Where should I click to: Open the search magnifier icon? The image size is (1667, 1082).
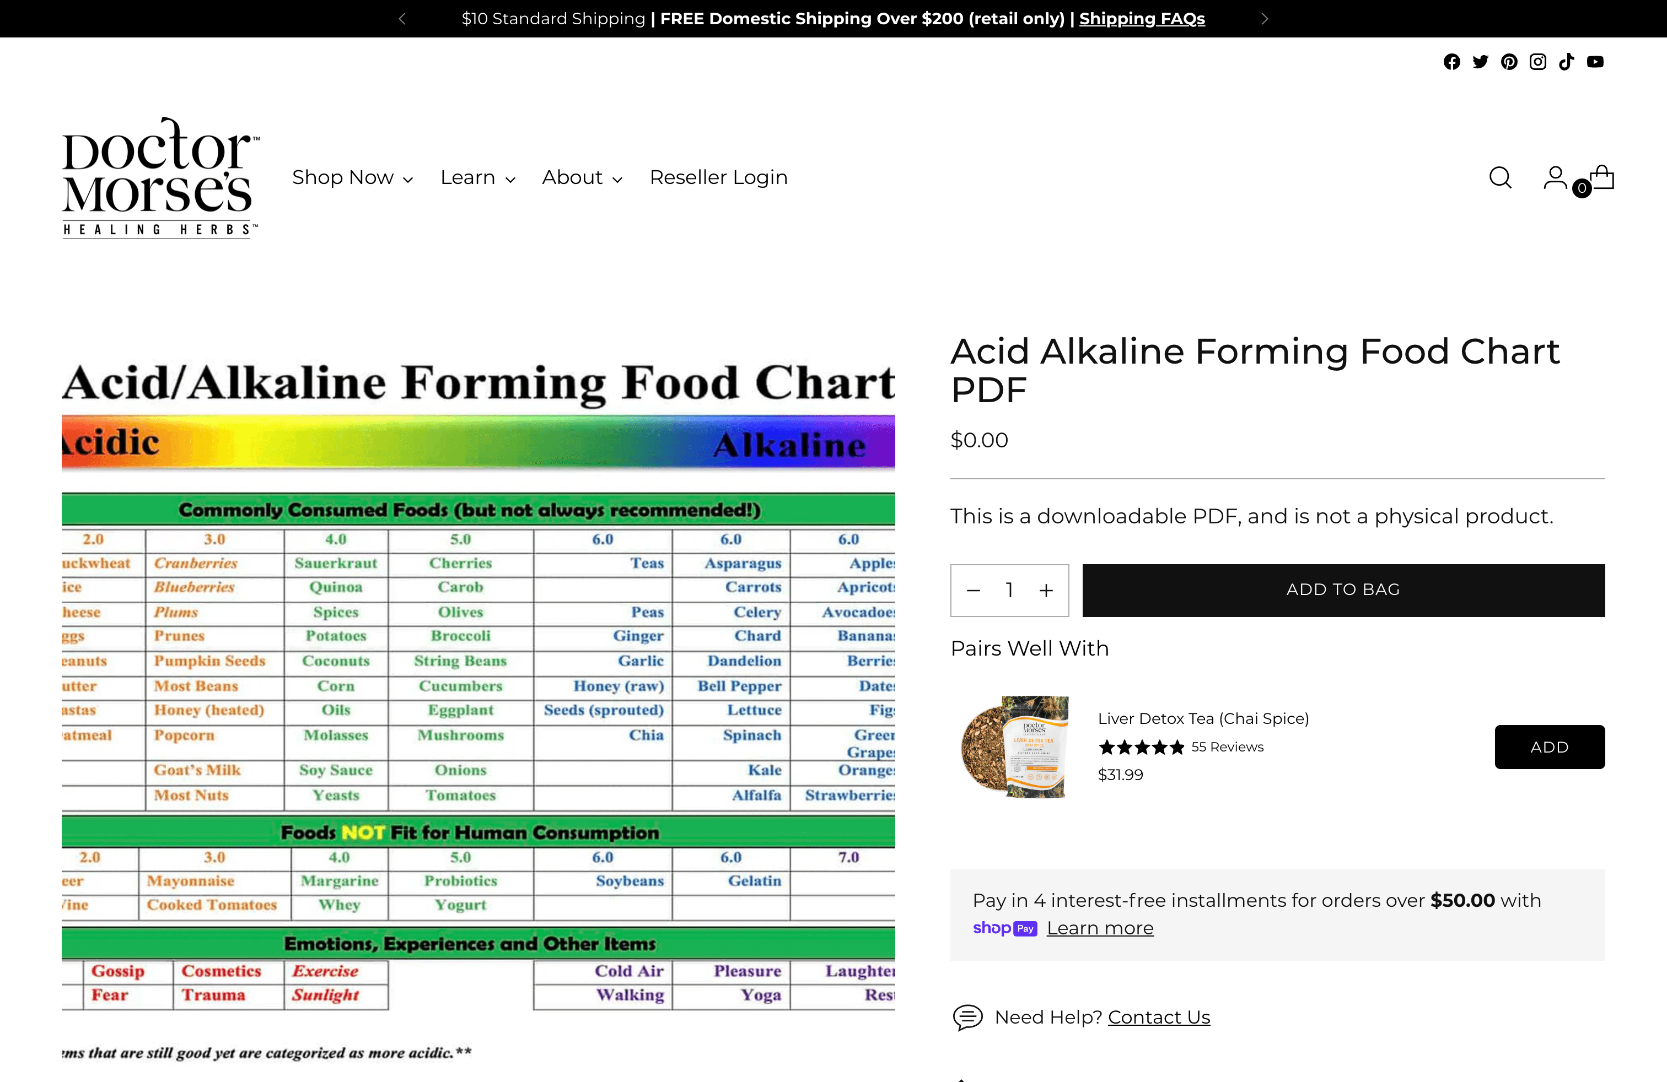pyautogui.click(x=1499, y=178)
